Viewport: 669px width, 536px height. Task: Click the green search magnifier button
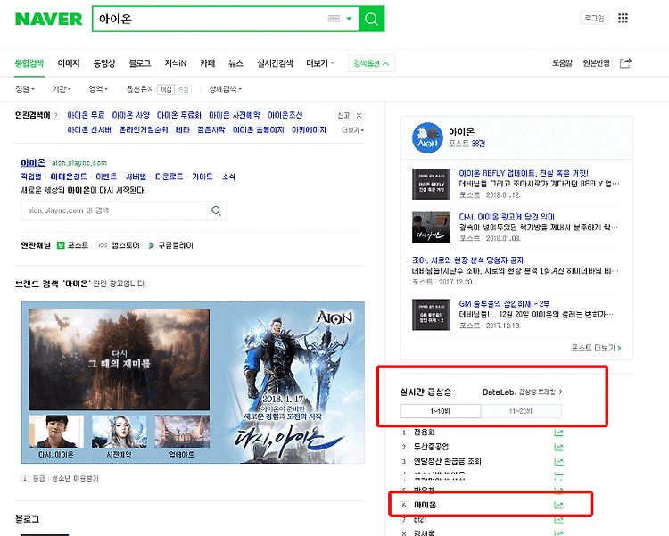click(x=372, y=19)
